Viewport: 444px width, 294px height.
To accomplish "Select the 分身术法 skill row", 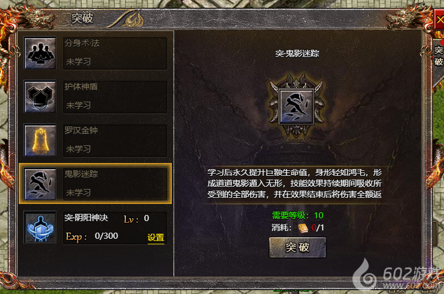I will (96, 53).
